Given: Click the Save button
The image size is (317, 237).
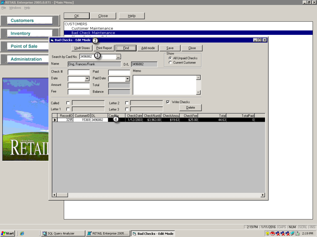Looking at the screenshot, I should point(170,48).
